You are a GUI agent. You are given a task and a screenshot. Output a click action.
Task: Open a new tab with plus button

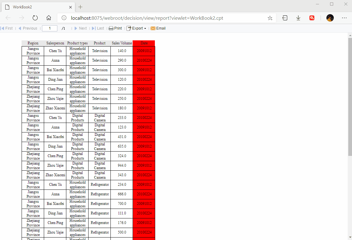click(x=80, y=7)
